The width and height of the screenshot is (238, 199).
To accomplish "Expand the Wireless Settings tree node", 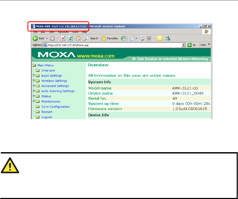I will [34, 80].
